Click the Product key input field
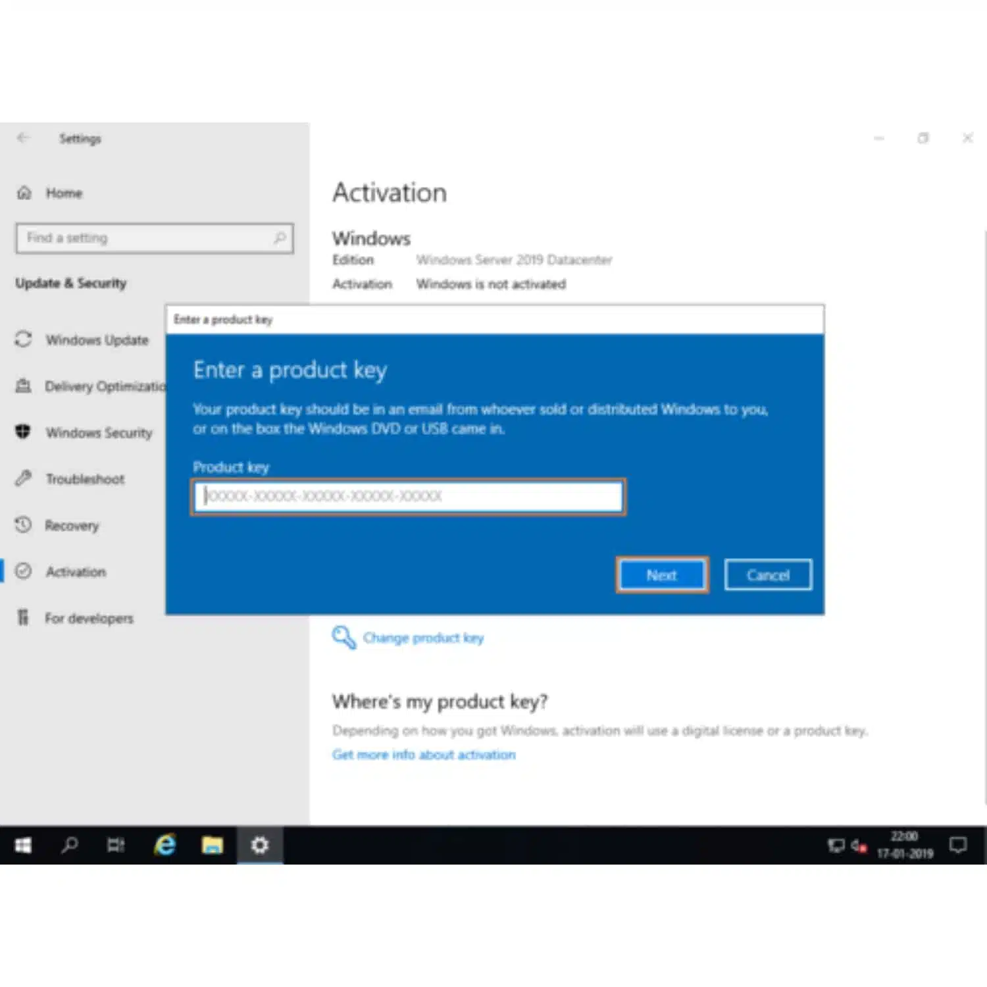 coord(408,497)
